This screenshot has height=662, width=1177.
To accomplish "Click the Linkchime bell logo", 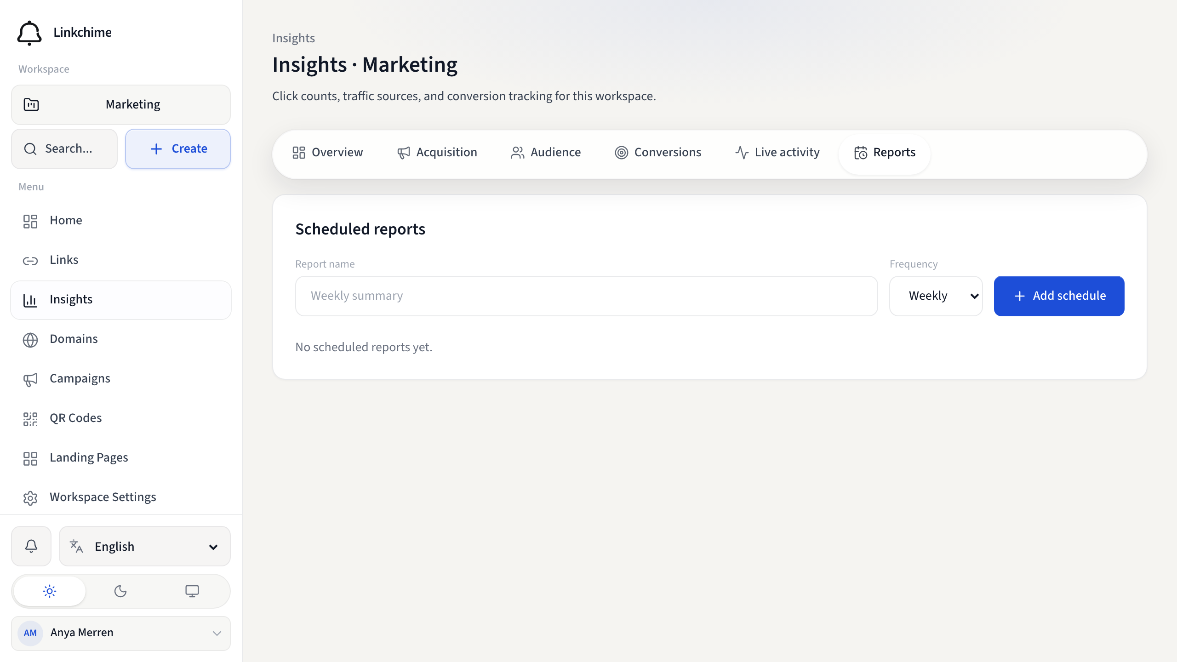I will click(29, 33).
